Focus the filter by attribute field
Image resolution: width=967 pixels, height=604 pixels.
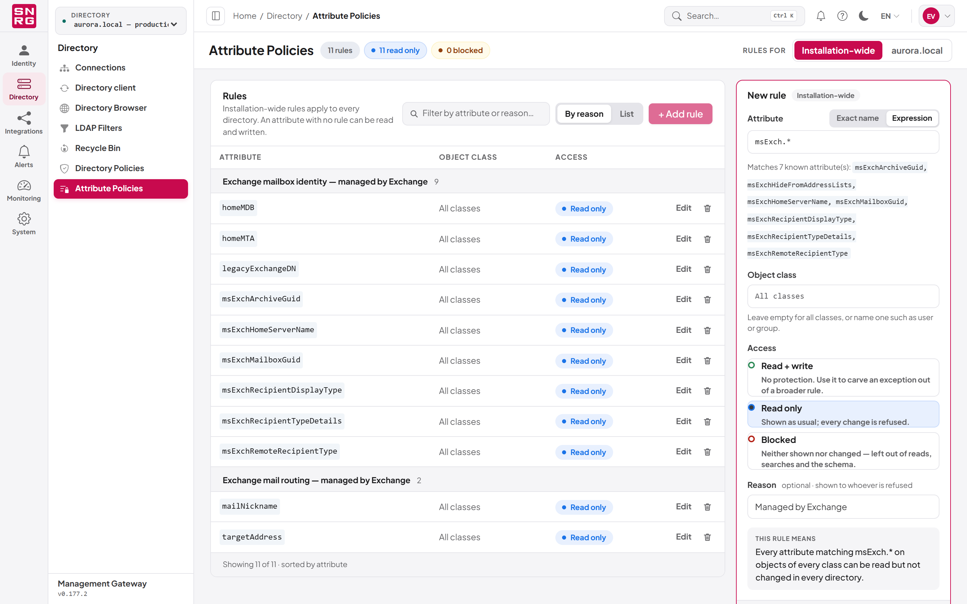click(x=476, y=113)
